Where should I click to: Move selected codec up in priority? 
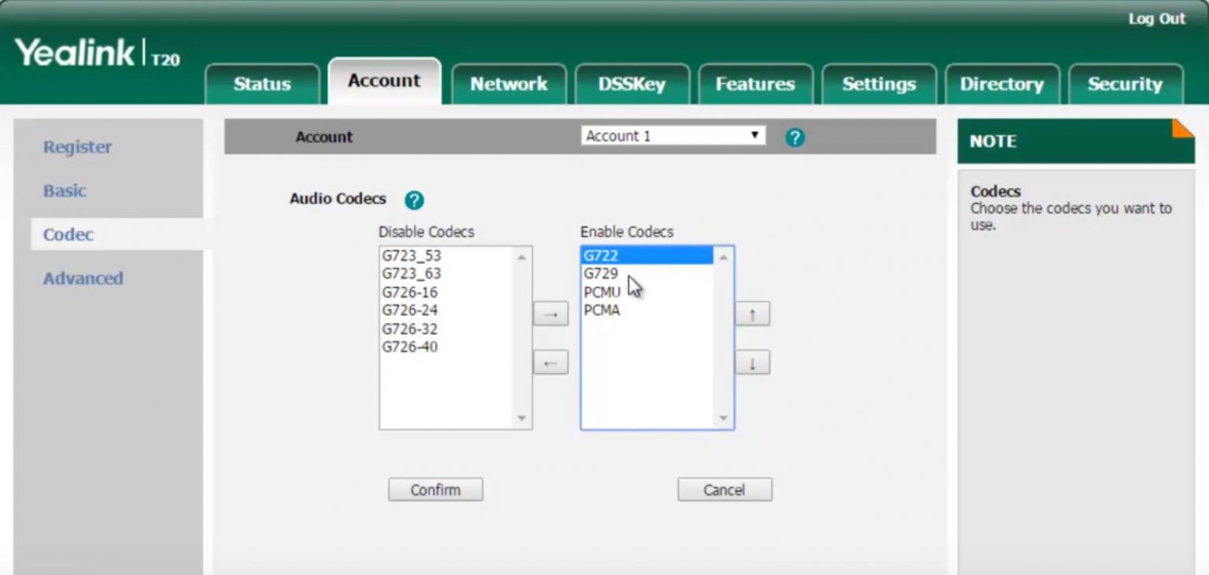click(x=752, y=315)
